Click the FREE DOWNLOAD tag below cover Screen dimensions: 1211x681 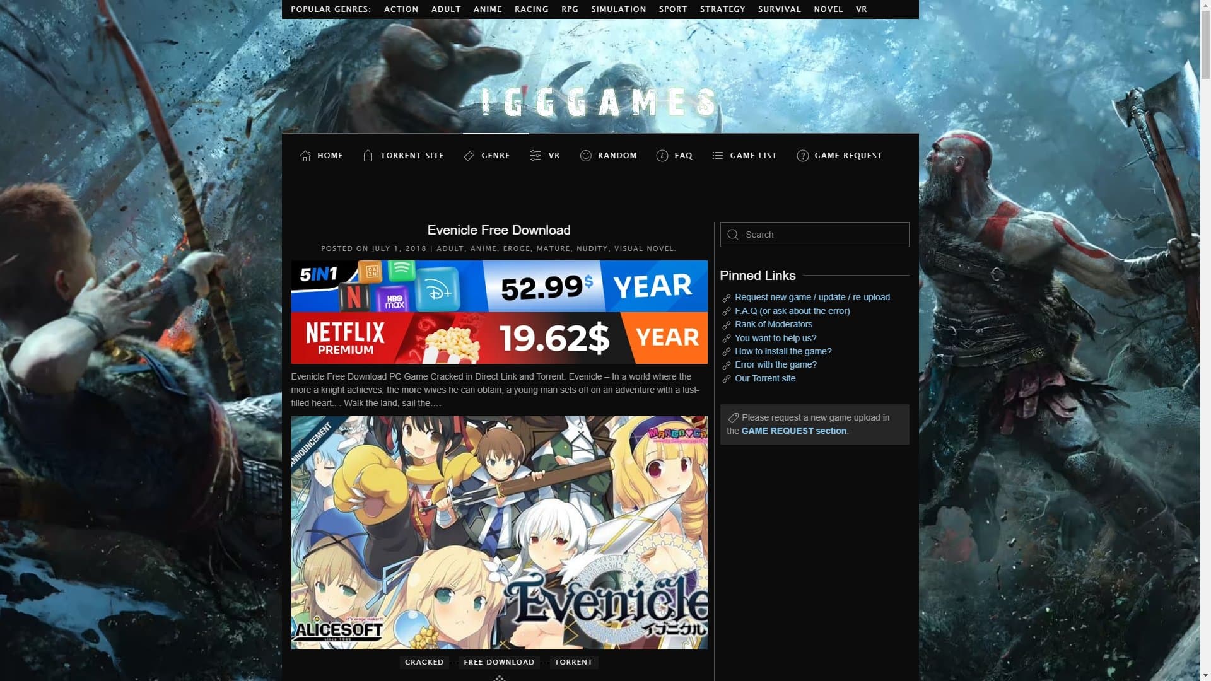[x=499, y=662]
